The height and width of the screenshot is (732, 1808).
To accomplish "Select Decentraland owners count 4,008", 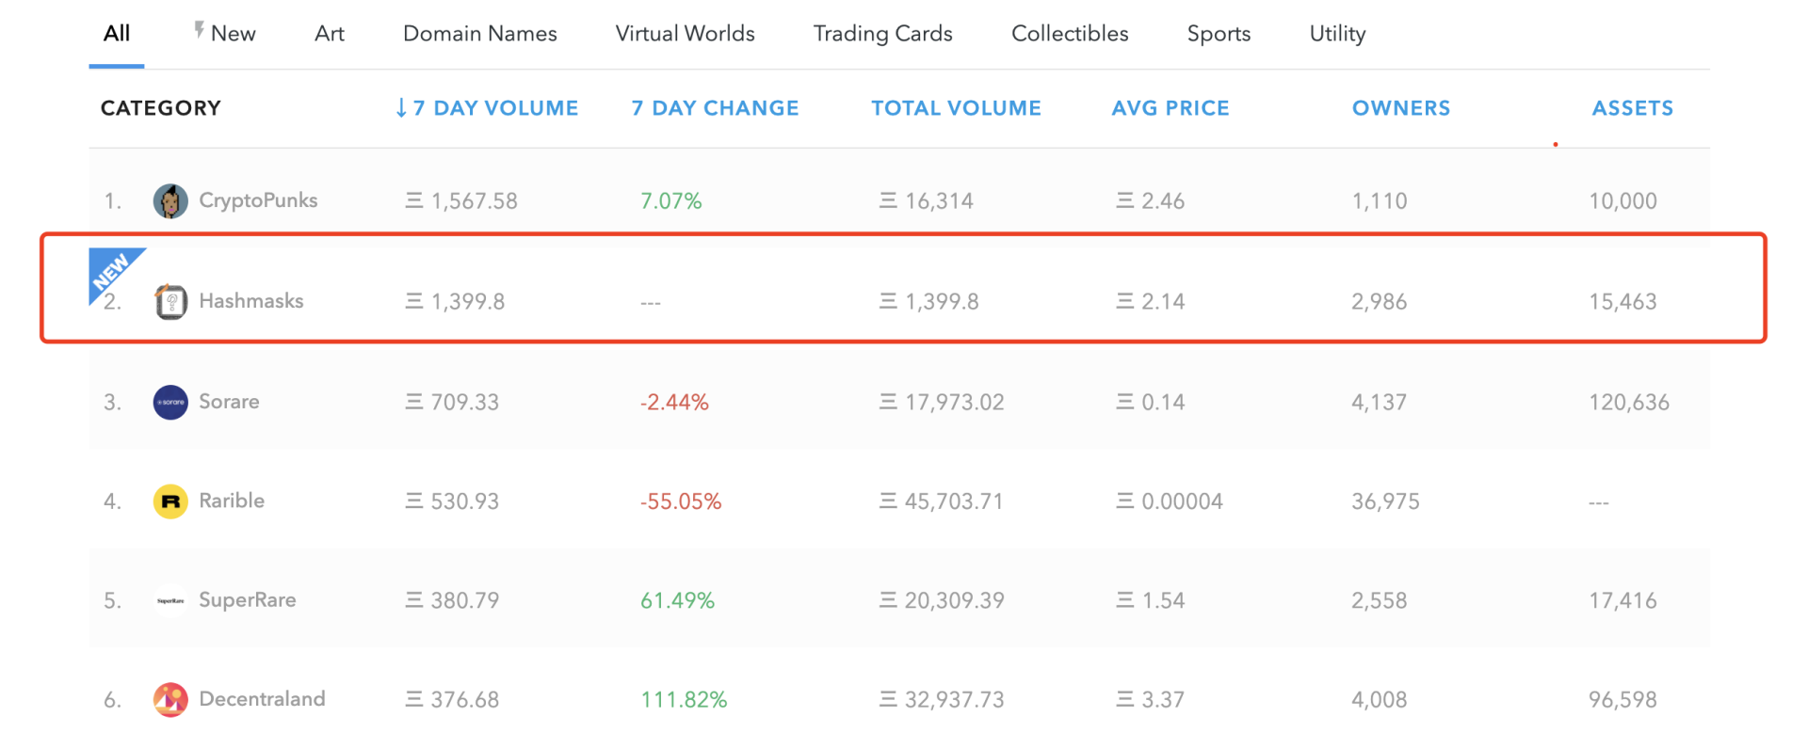I will pyautogui.click(x=1380, y=700).
